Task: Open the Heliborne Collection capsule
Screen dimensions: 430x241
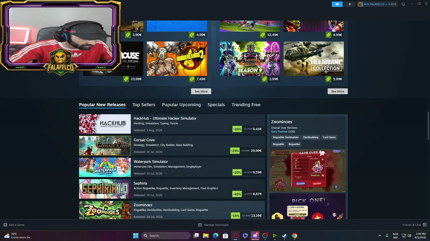Action: 313,59
